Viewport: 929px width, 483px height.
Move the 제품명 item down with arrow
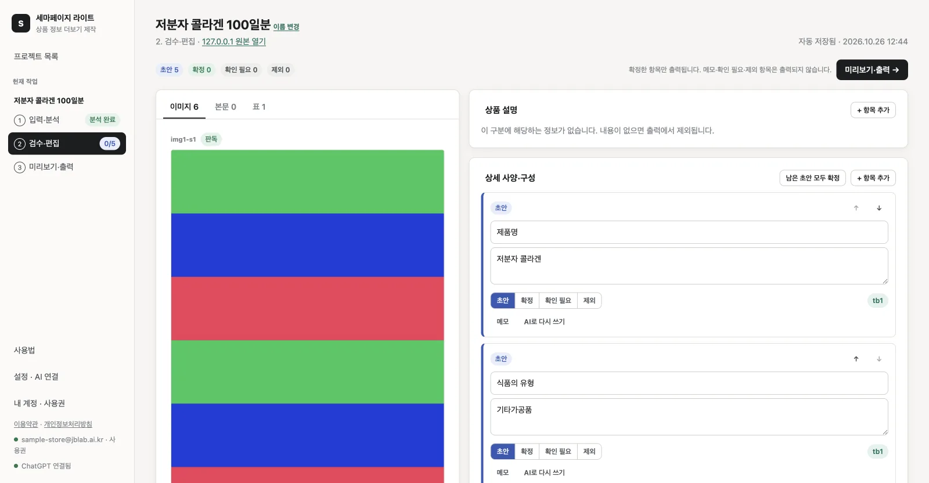(879, 208)
